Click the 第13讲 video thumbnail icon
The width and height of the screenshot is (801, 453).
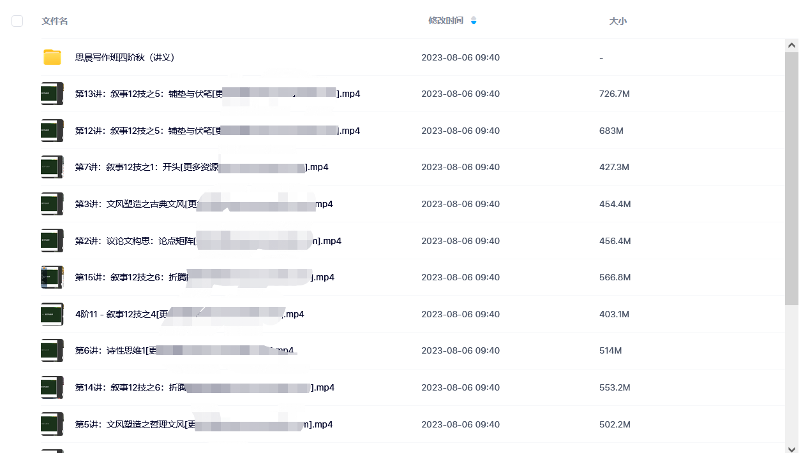click(52, 94)
